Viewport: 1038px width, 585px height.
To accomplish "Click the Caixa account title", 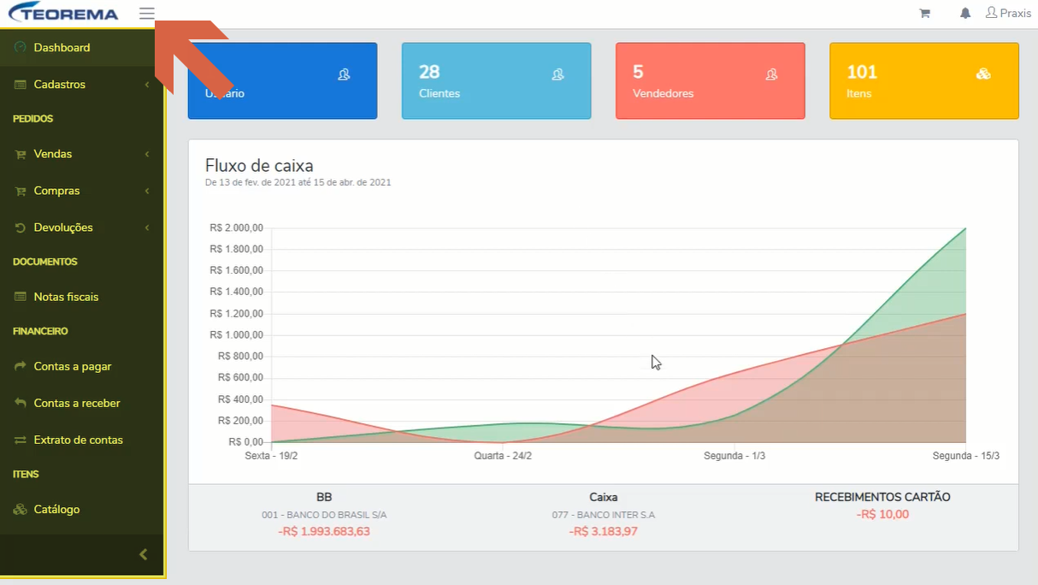I will pos(604,497).
